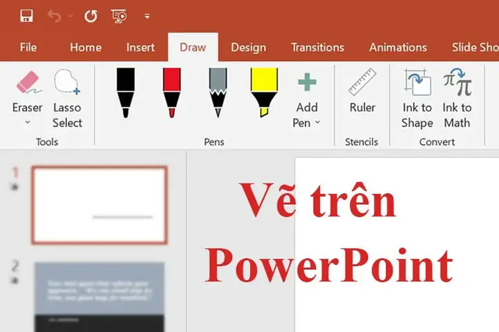Open Customize Quick Access Toolbar dropdown
This screenshot has width=499, height=332.
[147, 16]
